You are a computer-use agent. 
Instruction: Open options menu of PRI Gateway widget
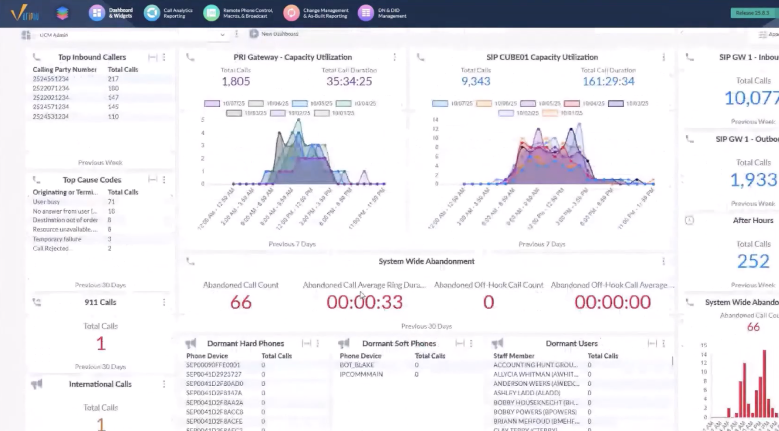pyautogui.click(x=395, y=57)
